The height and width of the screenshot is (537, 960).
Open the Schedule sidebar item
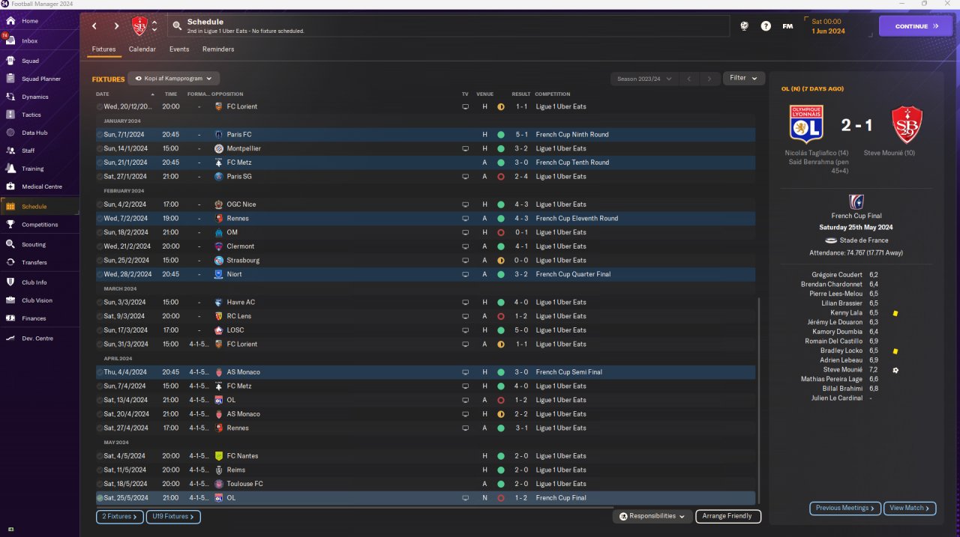pyautogui.click(x=40, y=206)
